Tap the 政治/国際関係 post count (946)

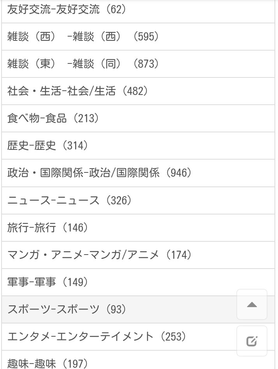coord(179,173)
